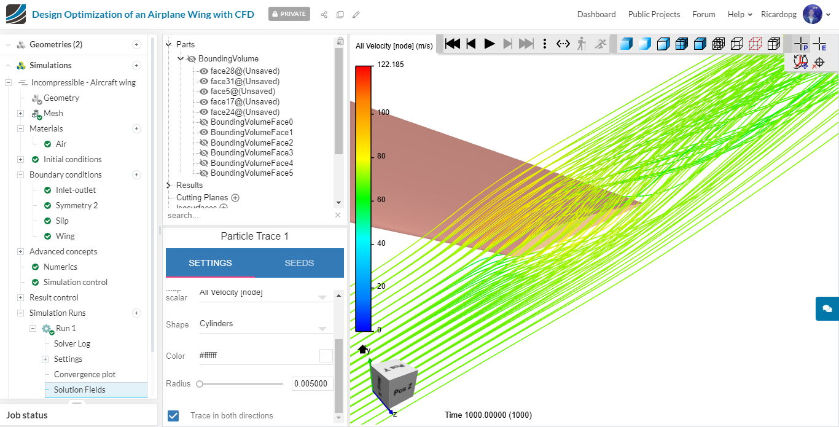Open the chat support widget
The width and height of the screenshot is (839, 427).
point(827,308)
